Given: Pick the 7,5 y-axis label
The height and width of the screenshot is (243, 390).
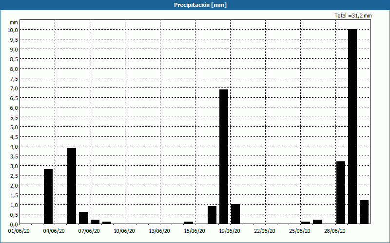Looking at the screenshot, I should 14,78.
